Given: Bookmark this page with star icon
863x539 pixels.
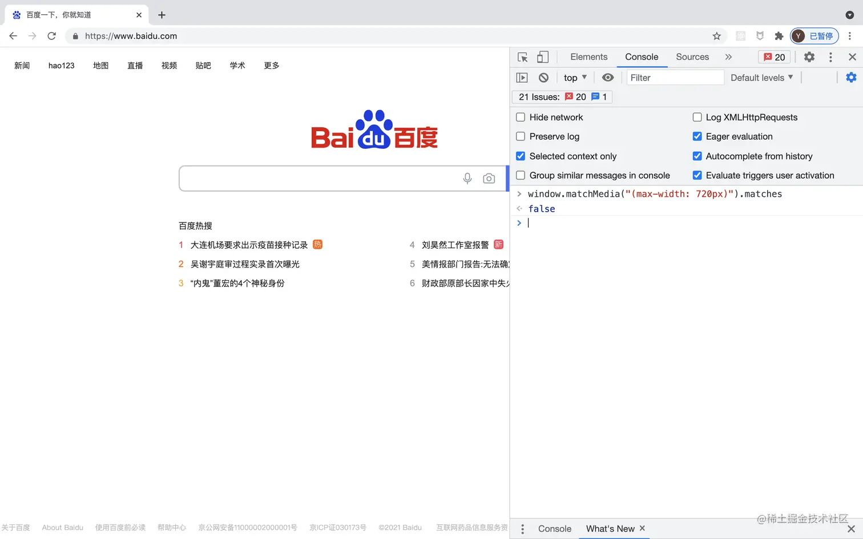Looking at the screenshot, I should point(717,36).
